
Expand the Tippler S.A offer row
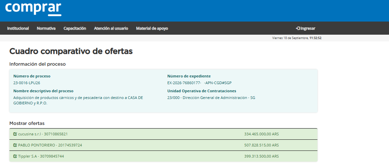pos(163,156)
